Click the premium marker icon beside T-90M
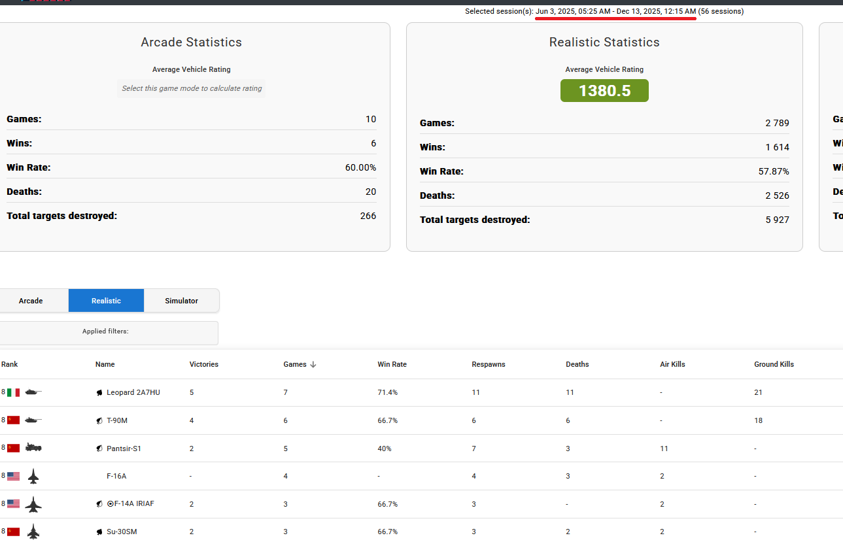The height and width of the screenshot is (542, 843). point(99,420)
